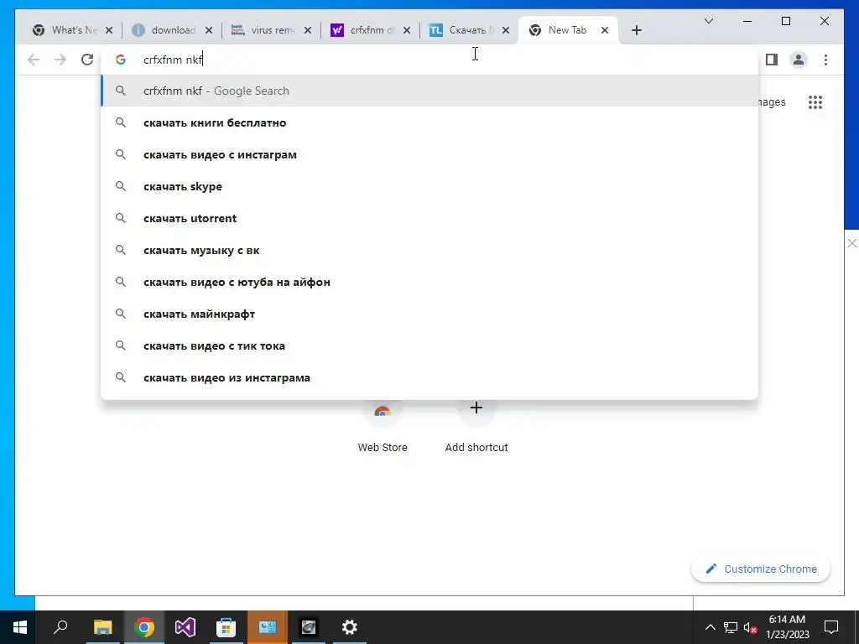Close the "Скачать" tab

coord(506,31)
